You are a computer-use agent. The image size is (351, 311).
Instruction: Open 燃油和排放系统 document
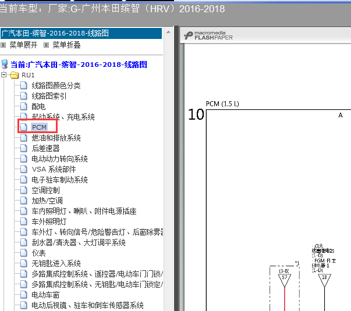(x=56, y=138)
